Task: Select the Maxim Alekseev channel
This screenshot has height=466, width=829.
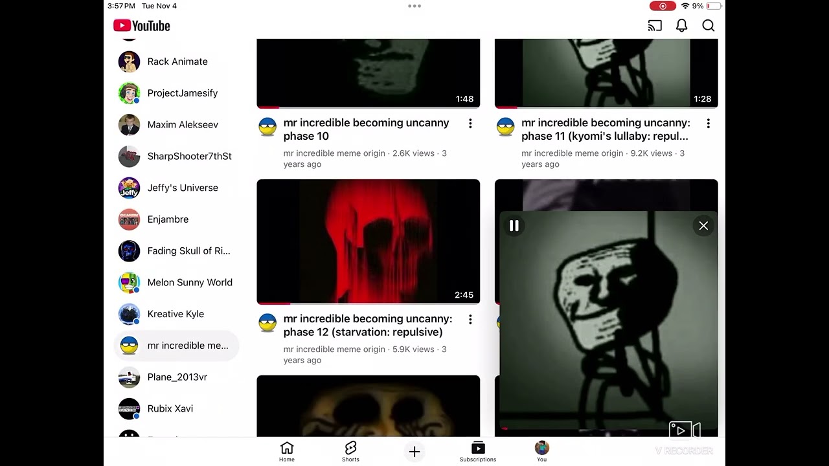Action: [x=176, y=125]
